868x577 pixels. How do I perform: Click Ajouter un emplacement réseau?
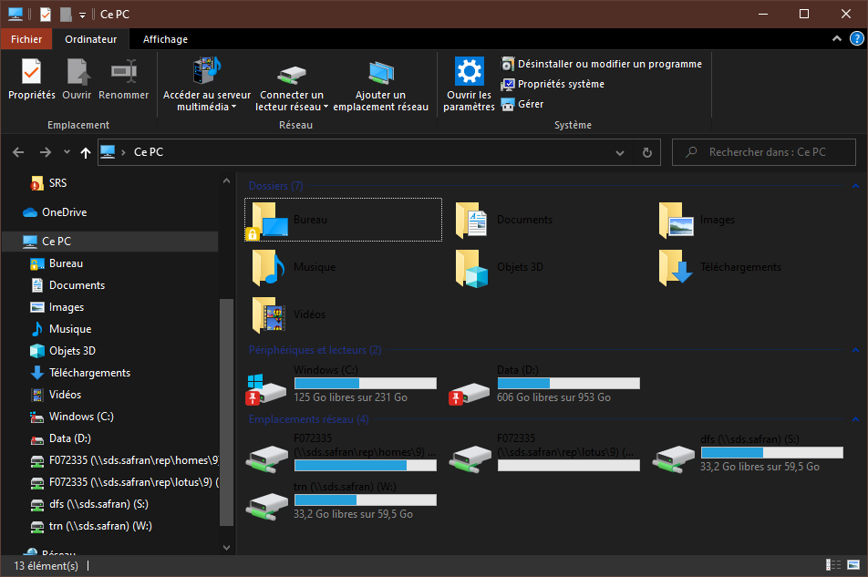pyautogui.click(x=381, y=84)
